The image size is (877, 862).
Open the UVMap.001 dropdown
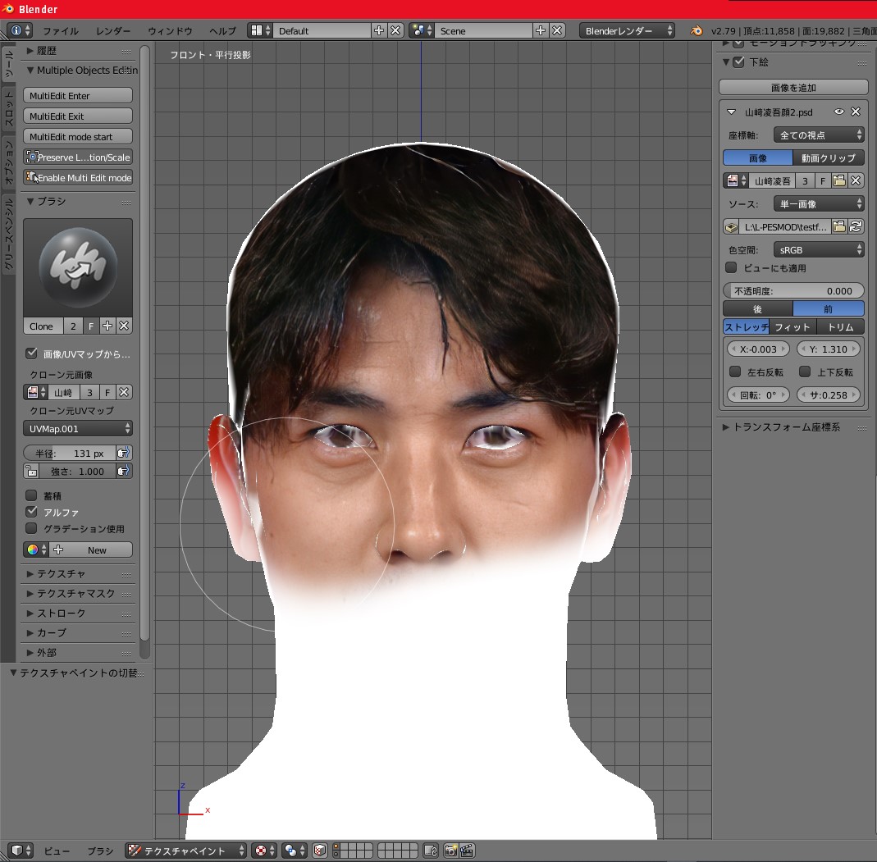[x=78, y=428]
